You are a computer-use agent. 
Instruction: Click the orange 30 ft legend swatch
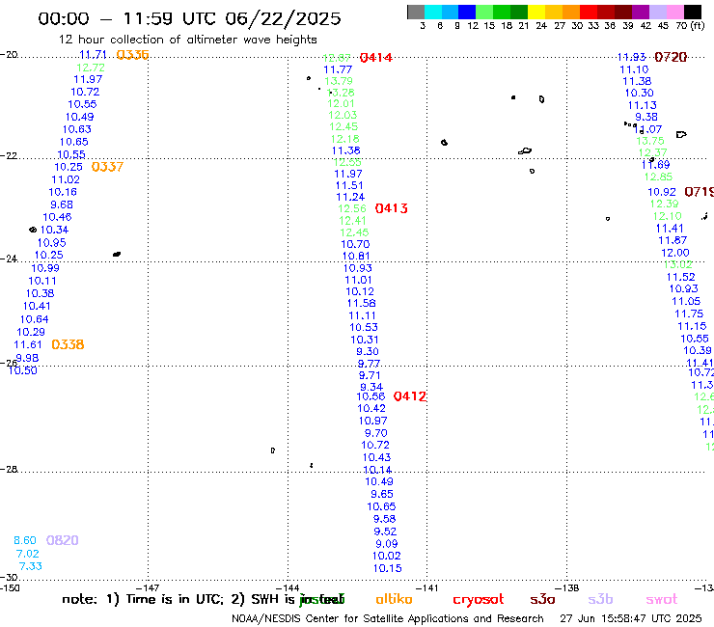(571, 12)
